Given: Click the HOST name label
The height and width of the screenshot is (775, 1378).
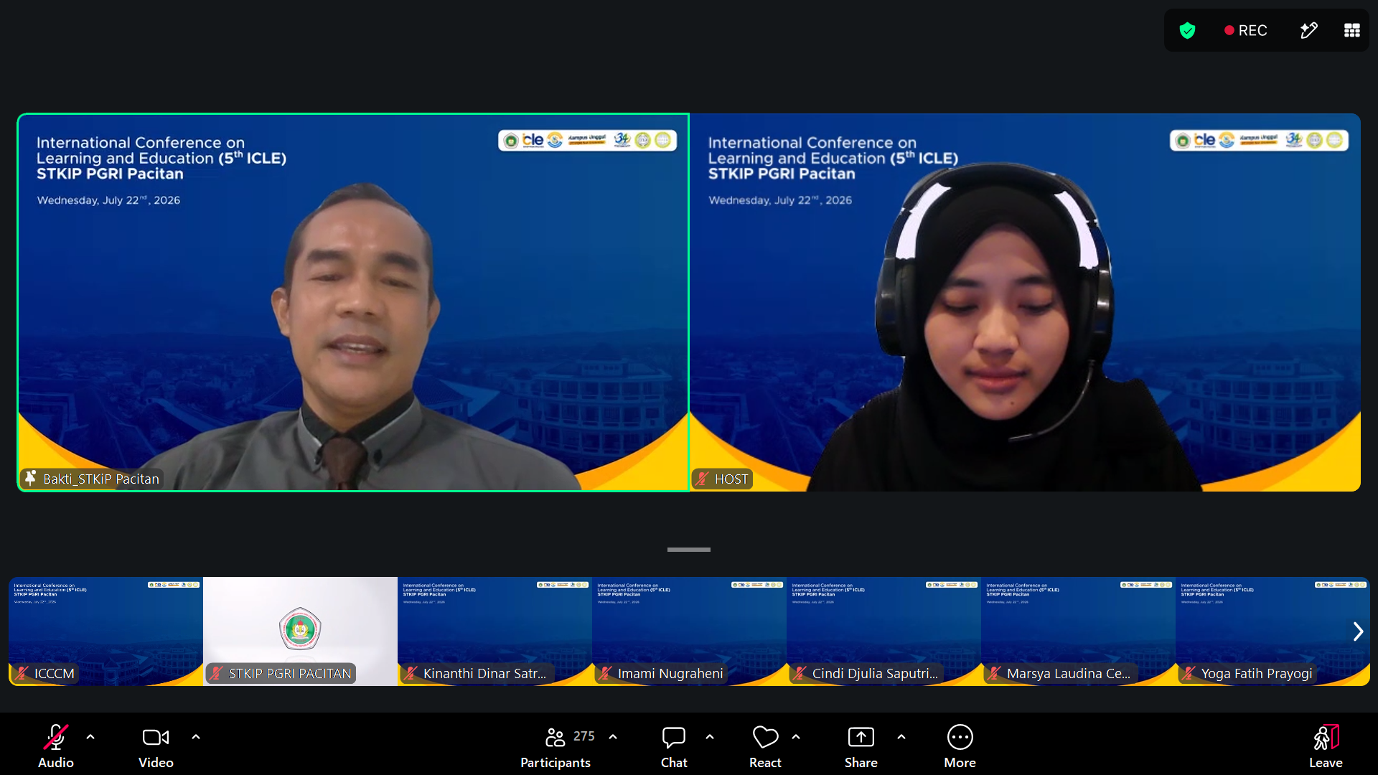Looking at the screenshot, I should tap(731, 479).
